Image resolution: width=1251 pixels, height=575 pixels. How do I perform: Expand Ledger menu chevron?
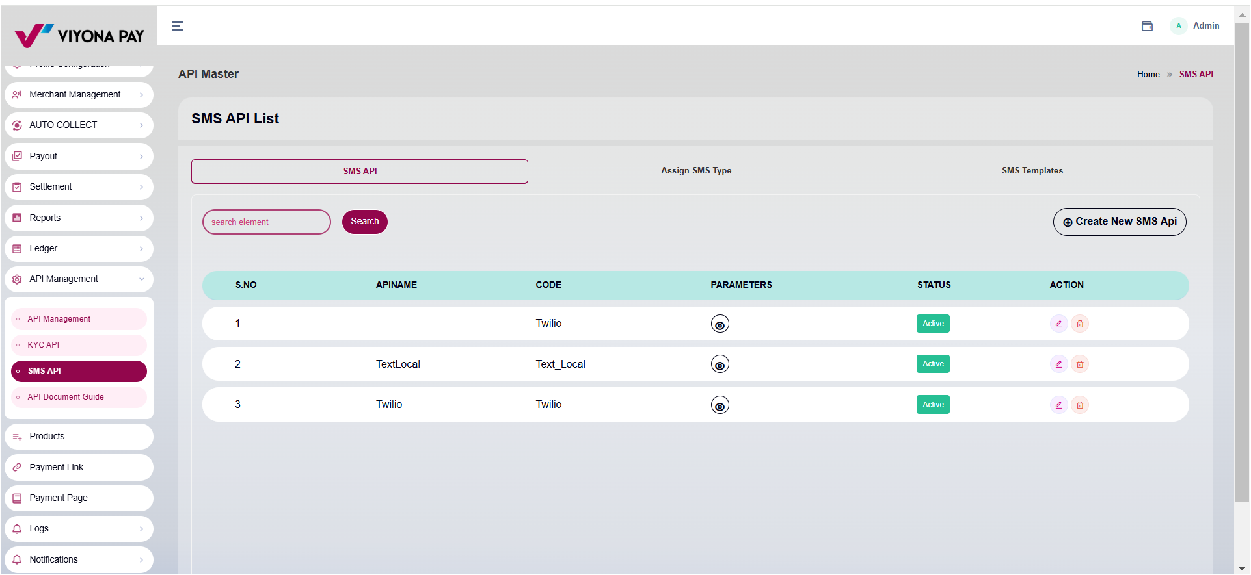(141, 249)
